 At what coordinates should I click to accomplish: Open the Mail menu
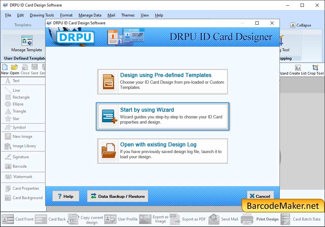tap(111, 15)
